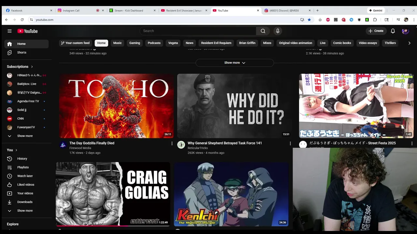Expand the You section chevron
417x234 pixels.
pyautogui.click(x=16, y=150)
